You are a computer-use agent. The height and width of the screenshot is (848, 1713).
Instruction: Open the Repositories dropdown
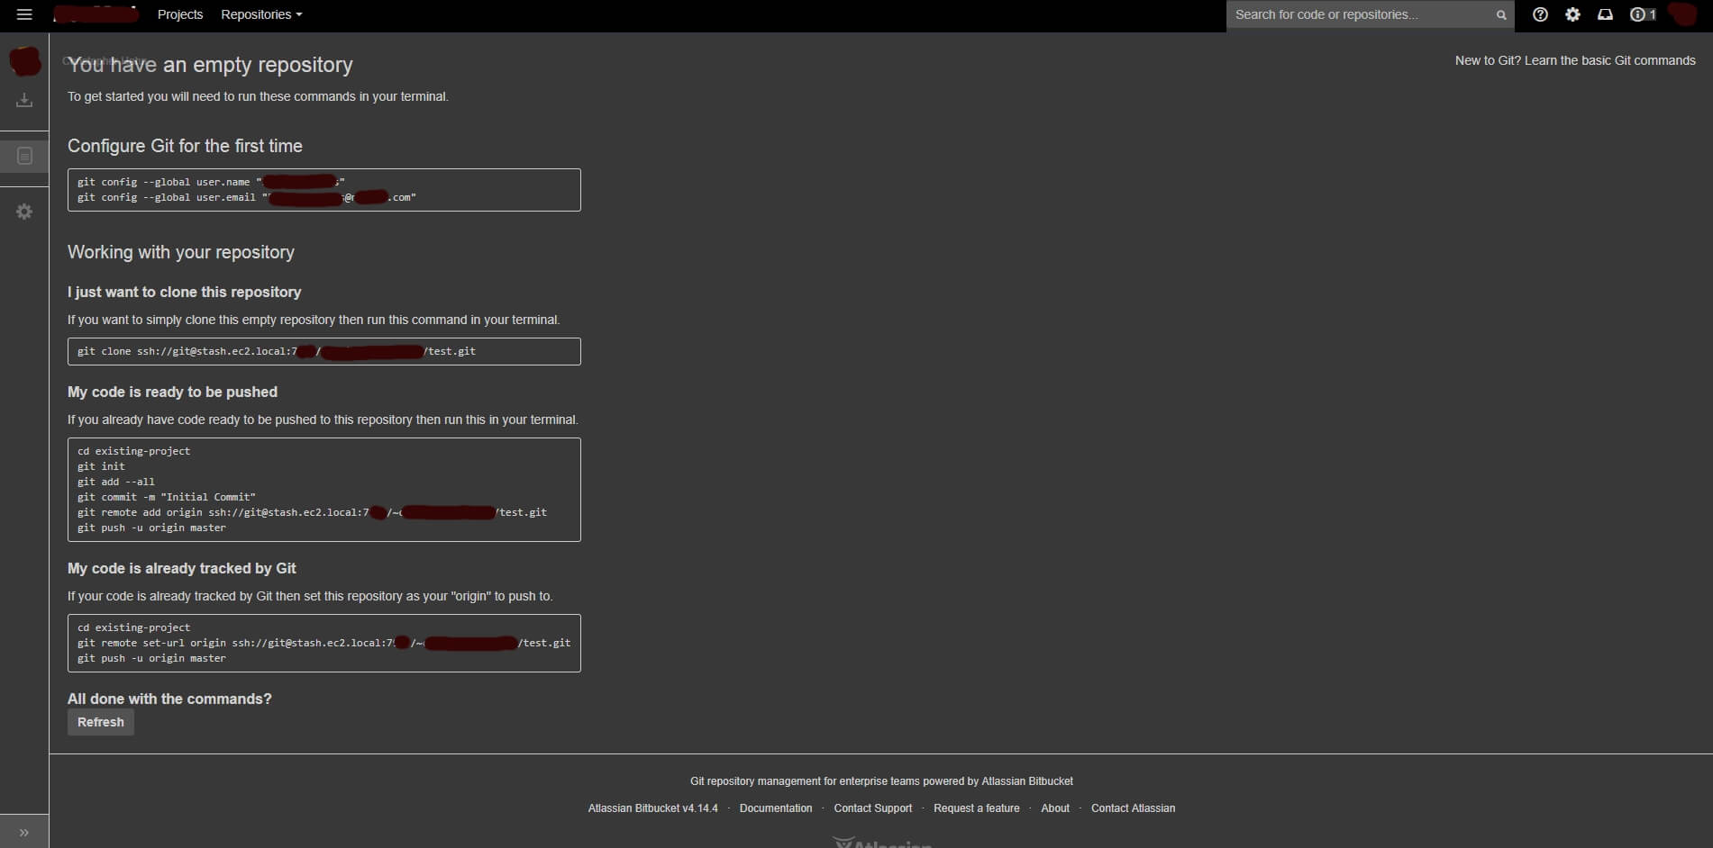(260, 14)
